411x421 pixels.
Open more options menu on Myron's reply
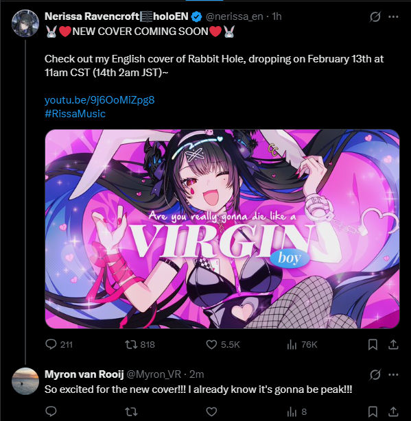(x=393, y=374)
